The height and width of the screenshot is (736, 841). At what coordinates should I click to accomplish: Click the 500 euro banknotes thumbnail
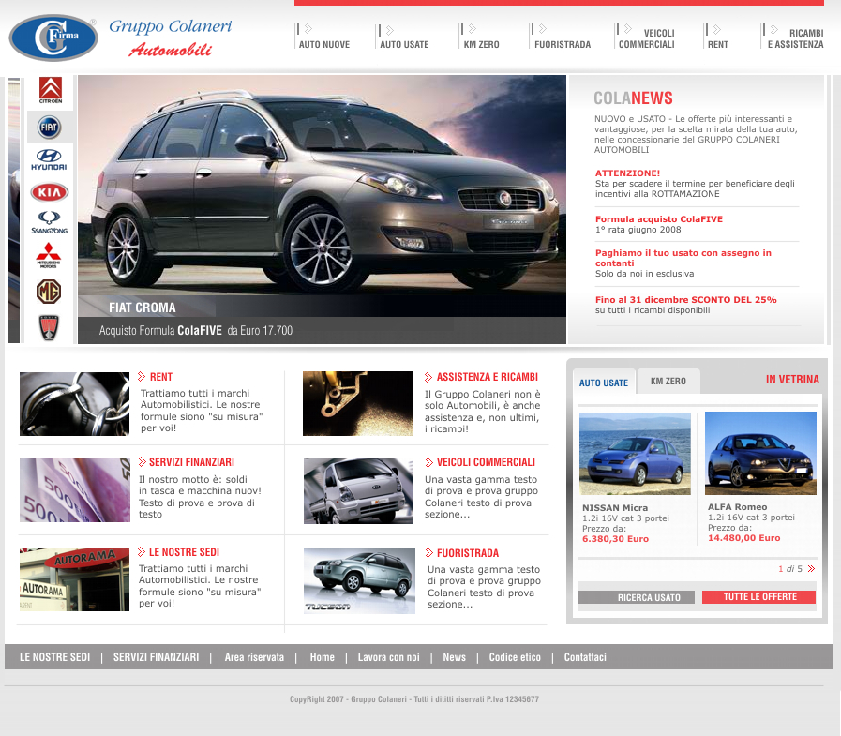75,489
